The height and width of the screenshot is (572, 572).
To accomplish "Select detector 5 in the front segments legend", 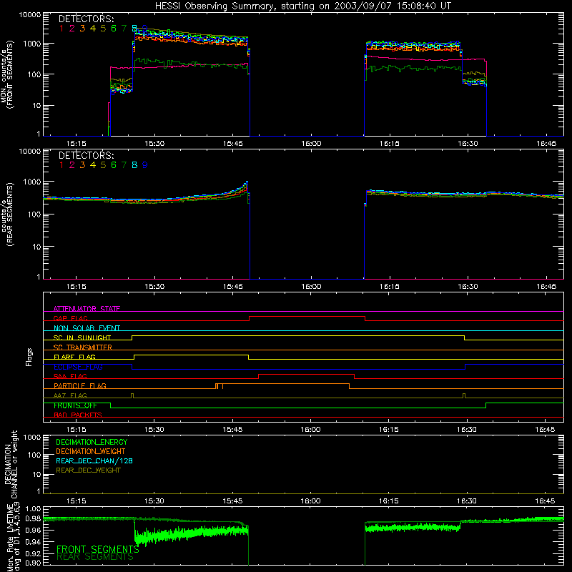I will click(x=103, y=29).
